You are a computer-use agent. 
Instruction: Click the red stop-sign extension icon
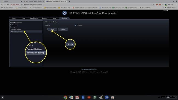[x=157, y=5]
